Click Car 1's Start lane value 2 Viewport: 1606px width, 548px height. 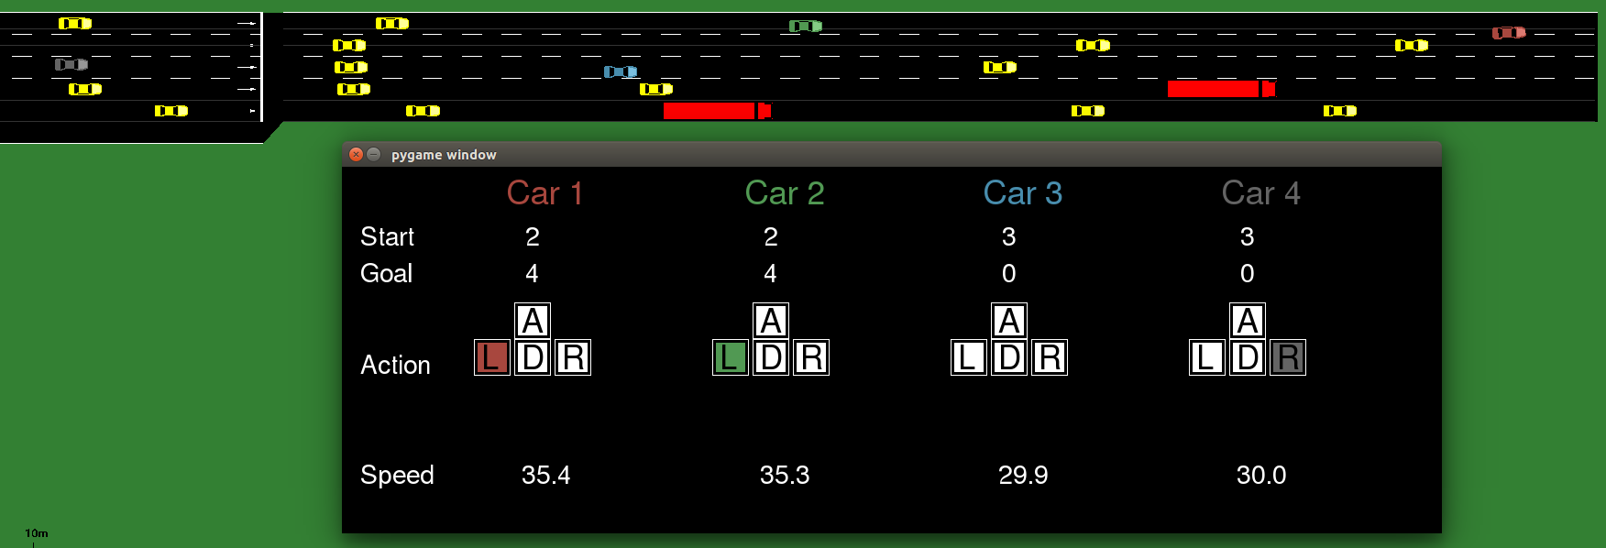tap(533, 237)
